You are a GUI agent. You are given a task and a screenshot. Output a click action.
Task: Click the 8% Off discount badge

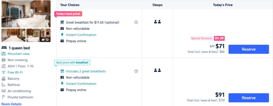[219, 38]
